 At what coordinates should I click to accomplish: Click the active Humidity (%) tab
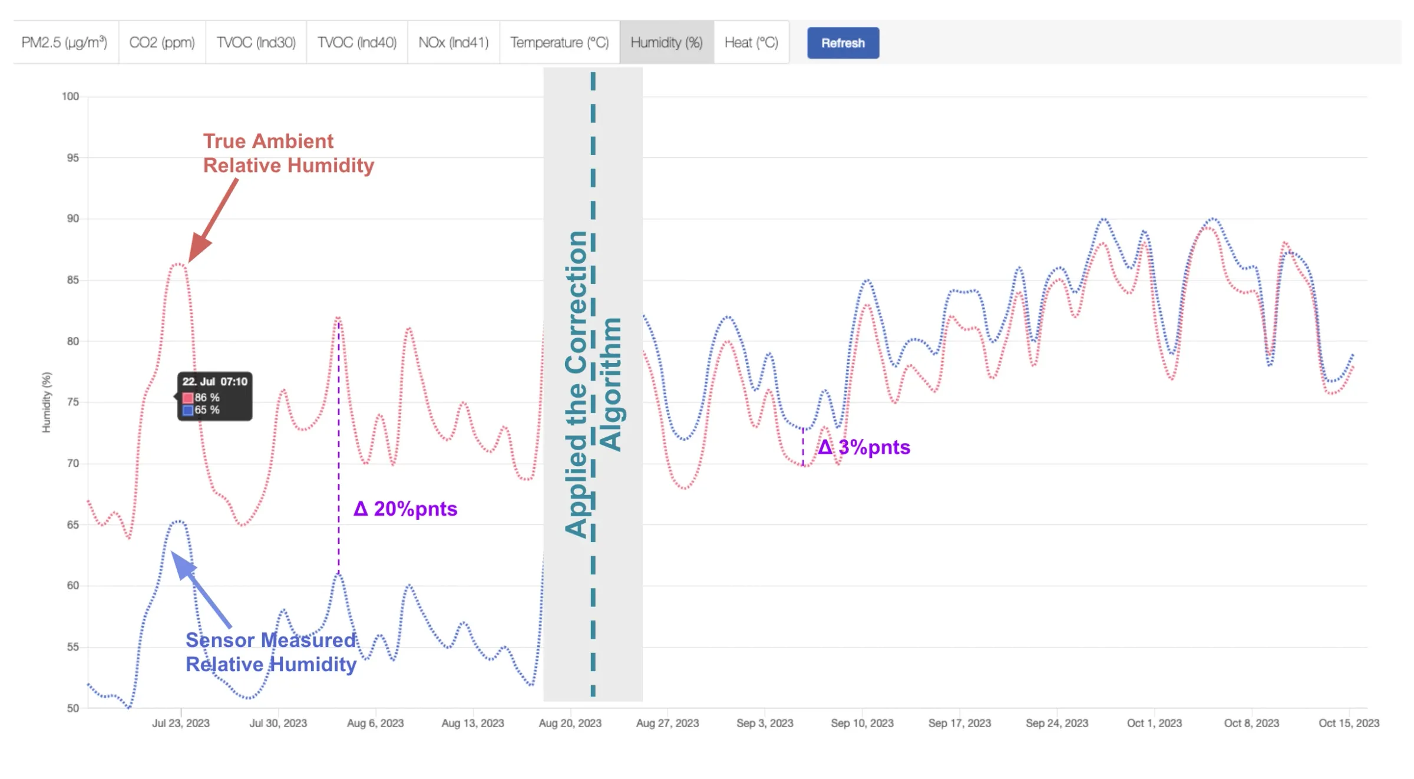[666, 42]
